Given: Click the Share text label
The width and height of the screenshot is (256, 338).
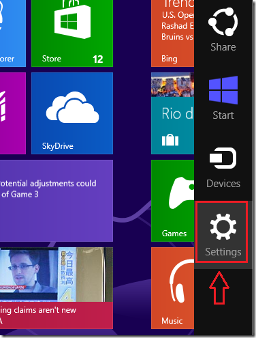Looking at the screenshot, I should (223, 47).
